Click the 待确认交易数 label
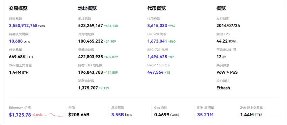Viewport: 287px width, 125px height. [19, 34]
